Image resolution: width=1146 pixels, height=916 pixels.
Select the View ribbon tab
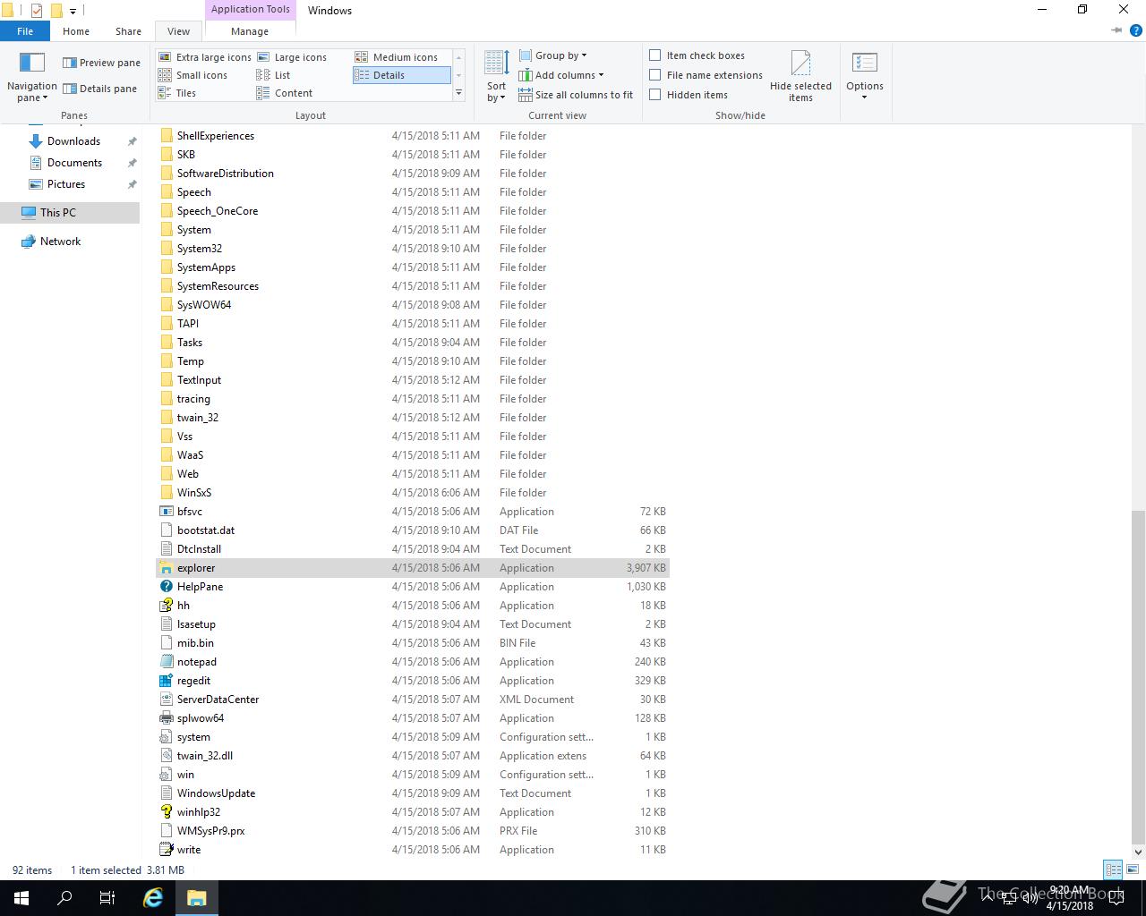[x=179, y=31]
